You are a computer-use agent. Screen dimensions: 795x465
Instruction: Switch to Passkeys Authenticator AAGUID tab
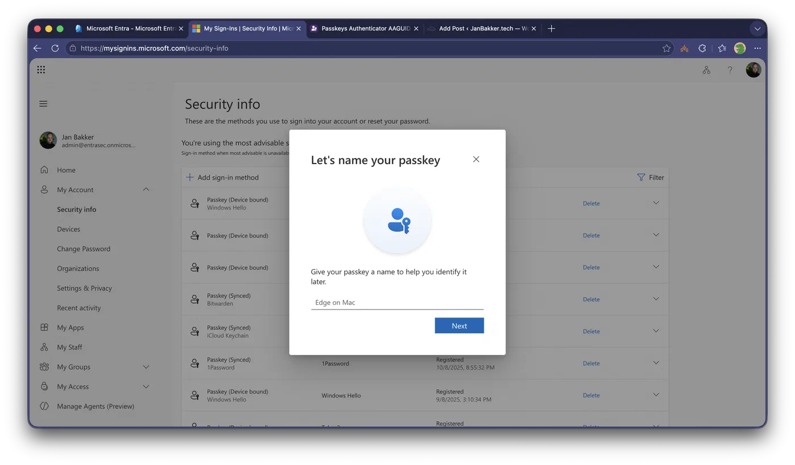[x=365, y=28]
